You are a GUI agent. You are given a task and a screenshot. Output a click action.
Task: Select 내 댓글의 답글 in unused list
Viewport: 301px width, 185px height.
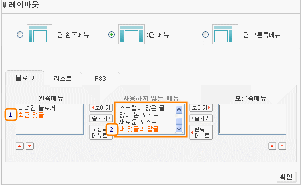[x=139, y=129]
